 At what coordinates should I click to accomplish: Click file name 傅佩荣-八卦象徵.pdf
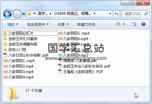[80, 61]
